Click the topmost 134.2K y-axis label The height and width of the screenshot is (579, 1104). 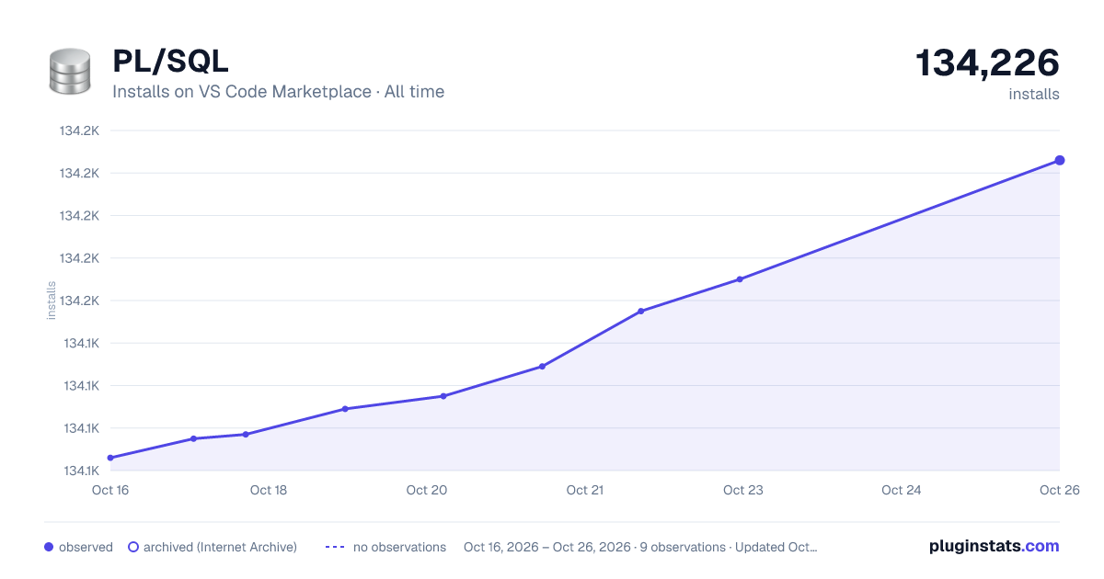pos(79,131)
